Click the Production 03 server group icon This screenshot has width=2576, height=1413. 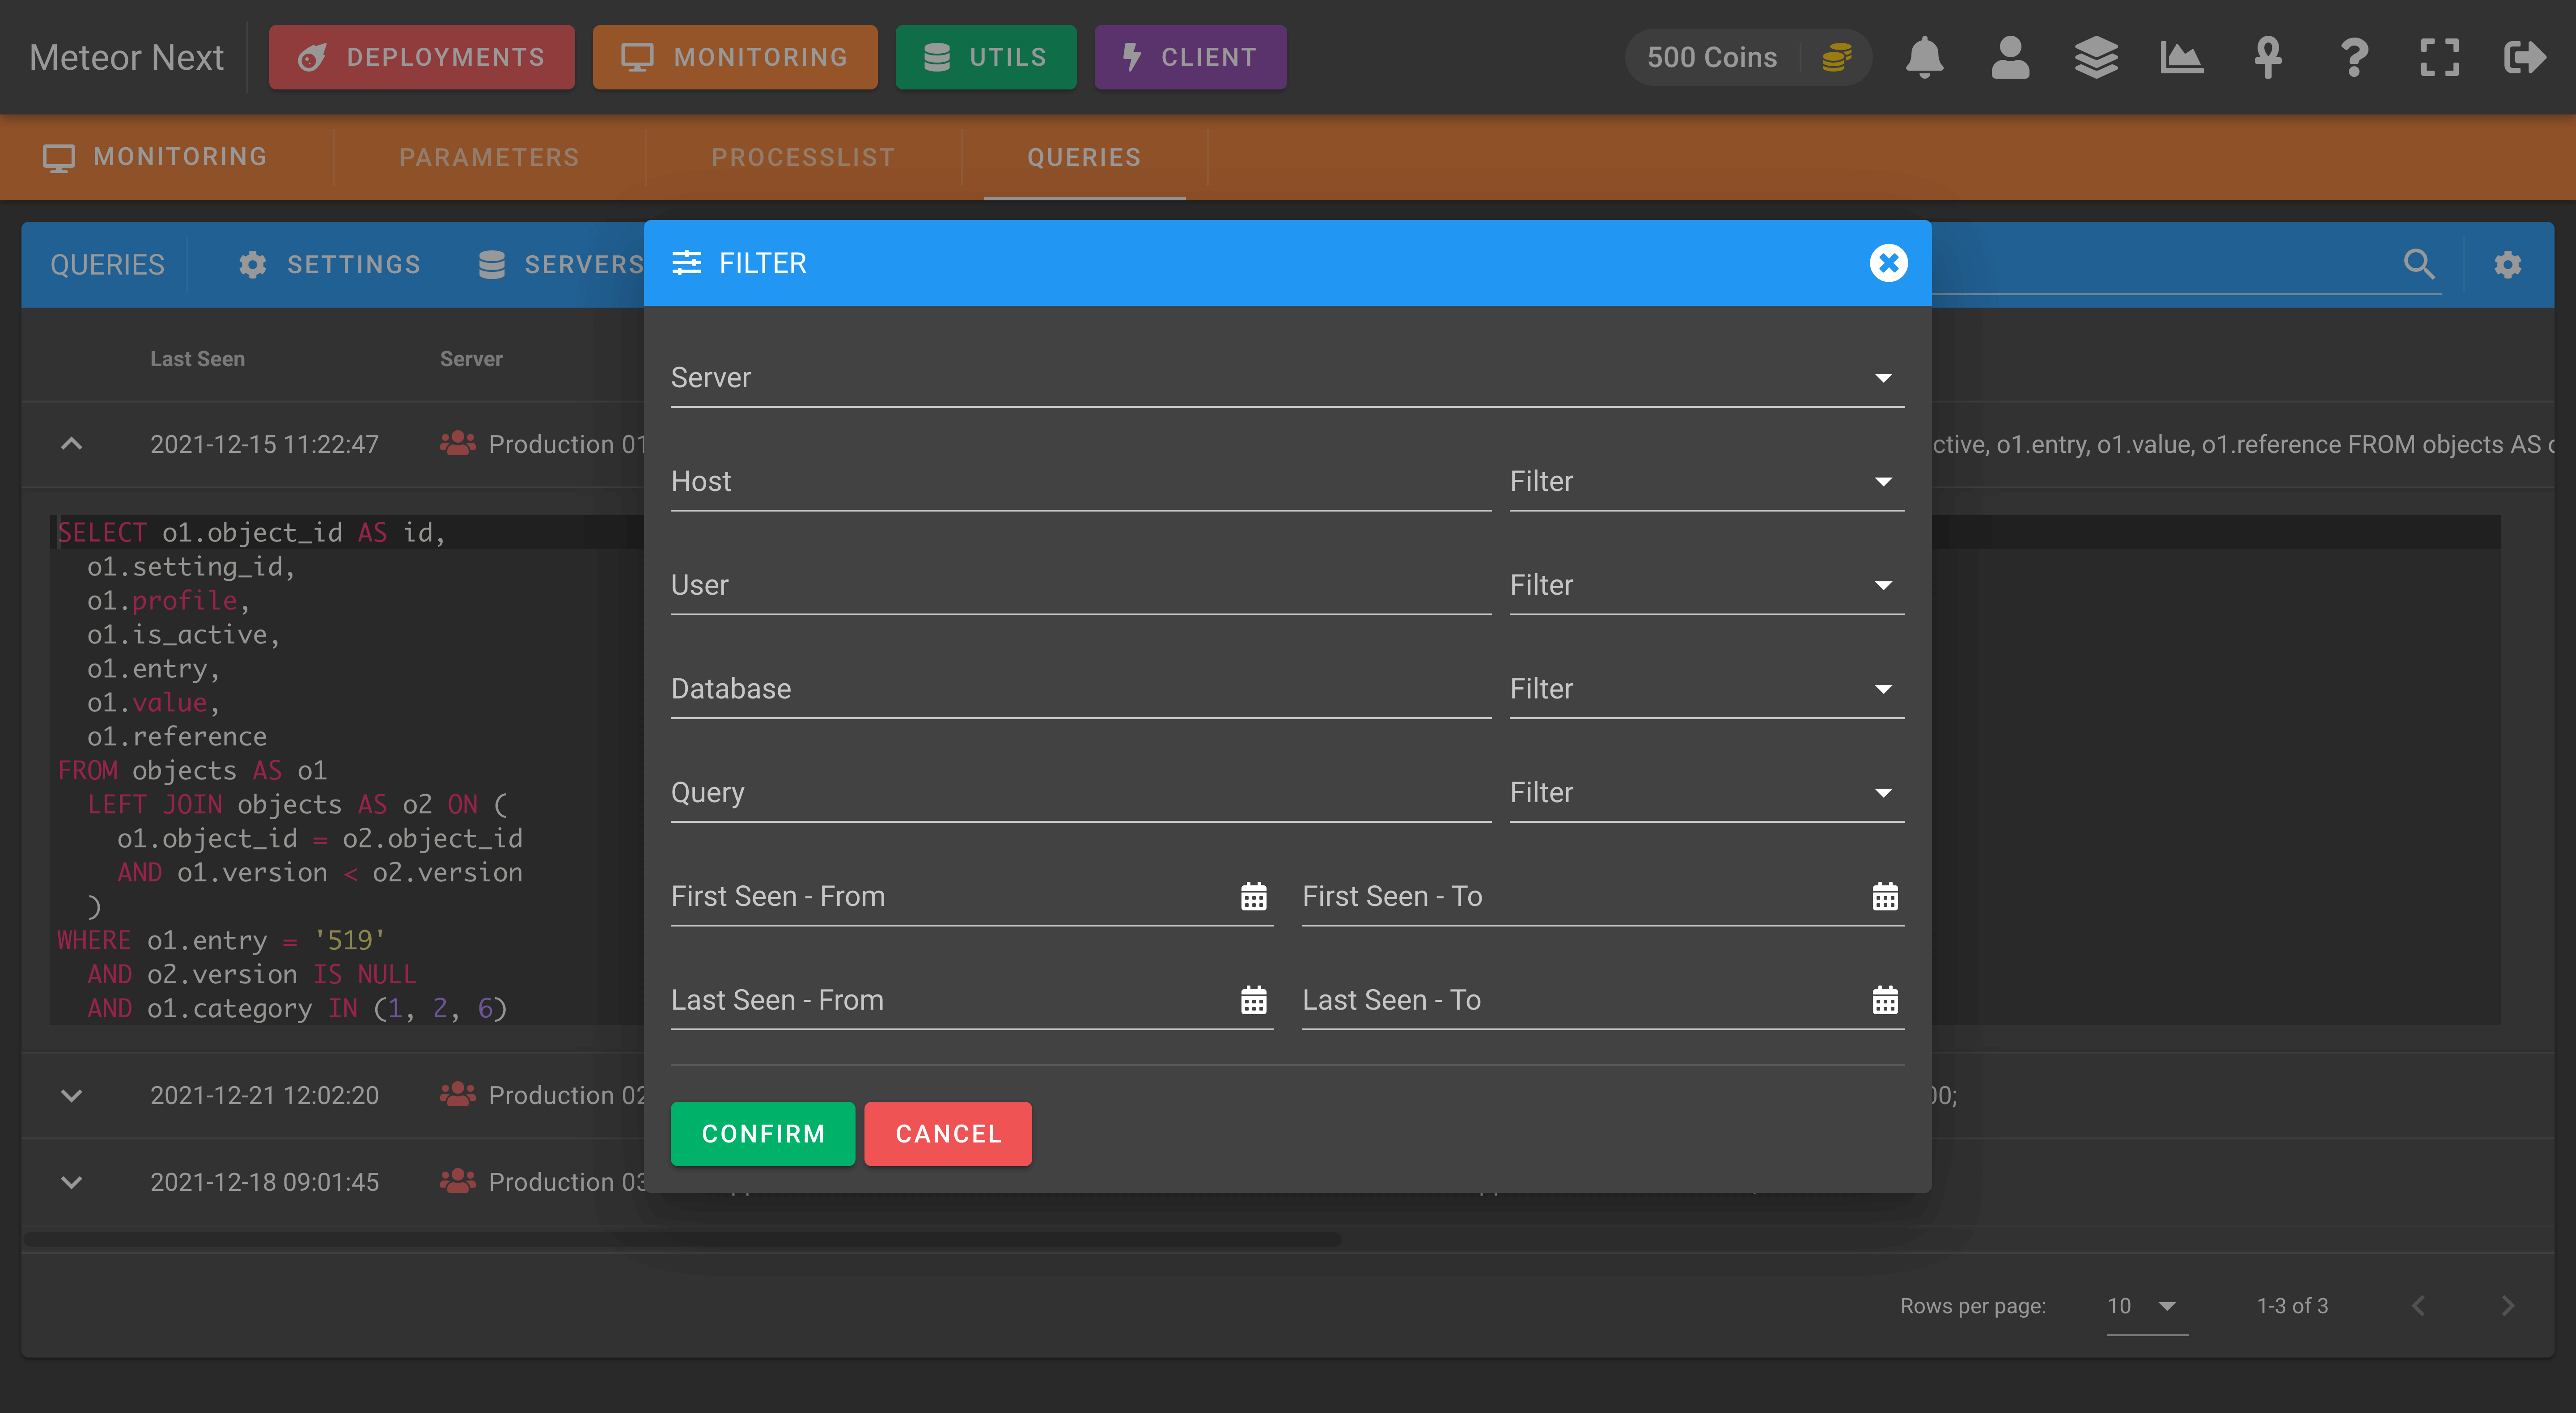point(458,1181)
